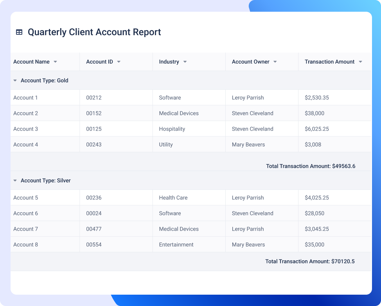Screen dimensions: 381x306
Task: Open the Account Name column filter arrow
Action: pyautogui.click(x=56, y=62)
